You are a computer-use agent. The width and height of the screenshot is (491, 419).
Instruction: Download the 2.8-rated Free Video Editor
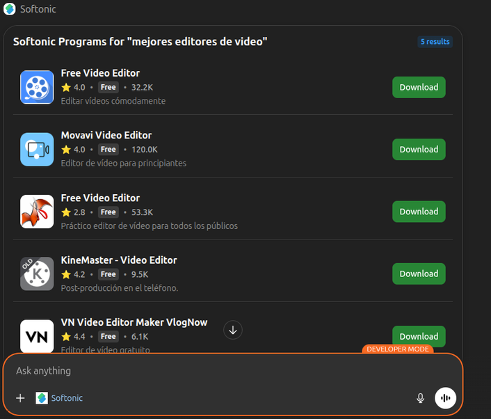[419, 212]
